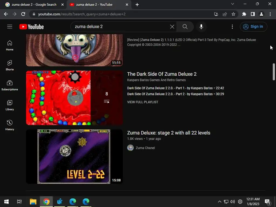This screenshot has height=207, width=276.
Task: Open the Chrome extensions puzzle icon
Action: click(244, 14)
